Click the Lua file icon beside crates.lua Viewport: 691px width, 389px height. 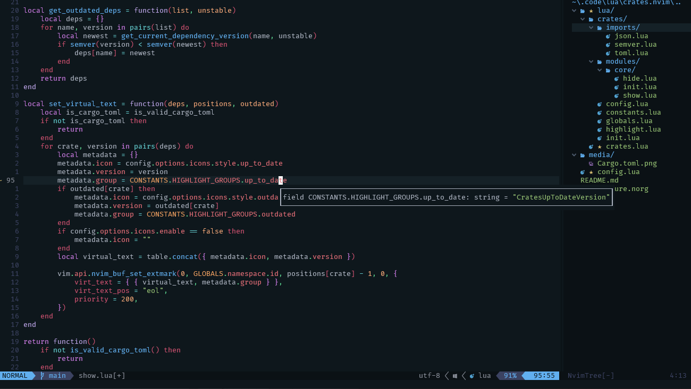tap(591, 146)
